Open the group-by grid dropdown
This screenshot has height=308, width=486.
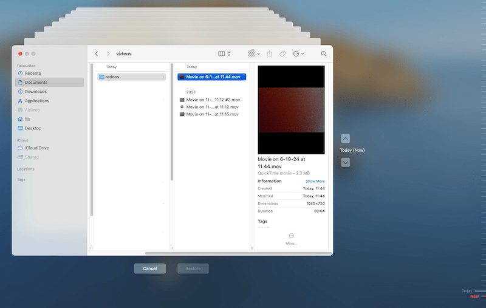pos(254,53)
